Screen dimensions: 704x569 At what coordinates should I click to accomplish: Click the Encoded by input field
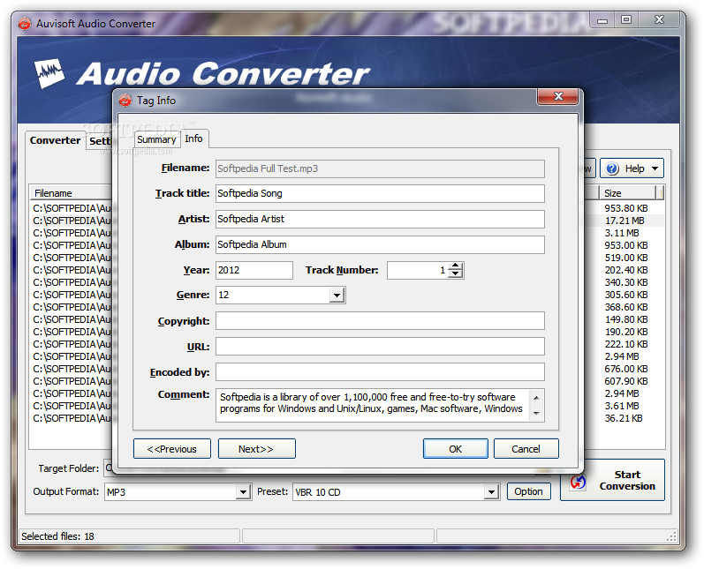point(380,372)
